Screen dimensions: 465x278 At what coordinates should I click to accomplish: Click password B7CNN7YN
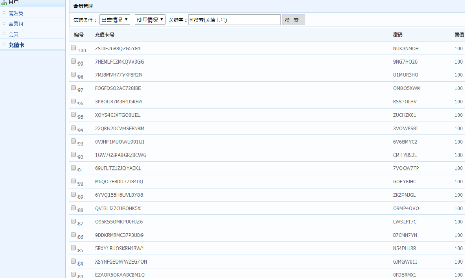tap(405, 235)
